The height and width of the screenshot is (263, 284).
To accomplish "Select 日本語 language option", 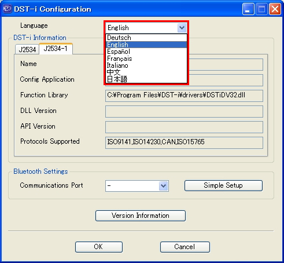I will point(146,79).
